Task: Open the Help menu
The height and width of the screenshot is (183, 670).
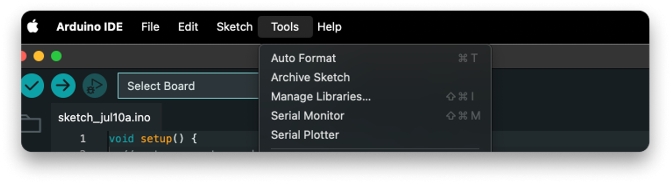Action: point(330,27)
